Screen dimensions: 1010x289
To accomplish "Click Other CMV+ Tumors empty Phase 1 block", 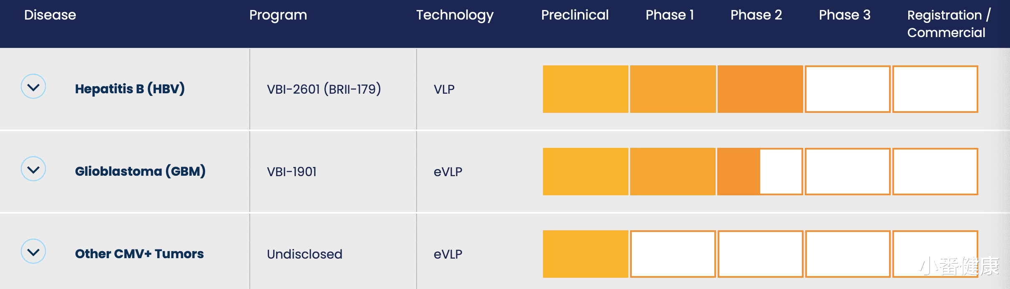I will (673, 254).
